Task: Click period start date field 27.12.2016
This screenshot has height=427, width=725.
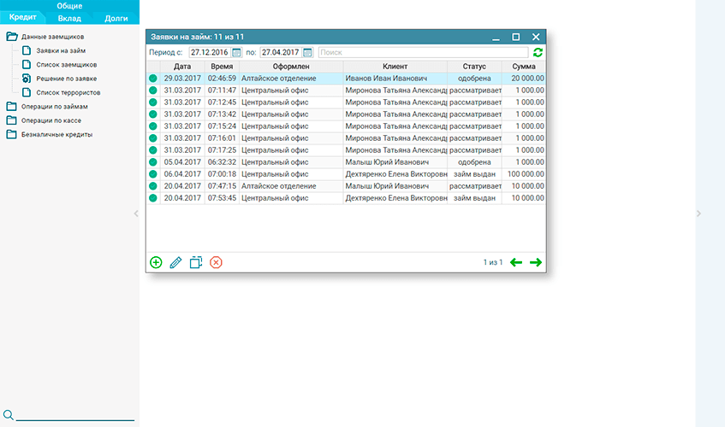Action: [211, 53]
